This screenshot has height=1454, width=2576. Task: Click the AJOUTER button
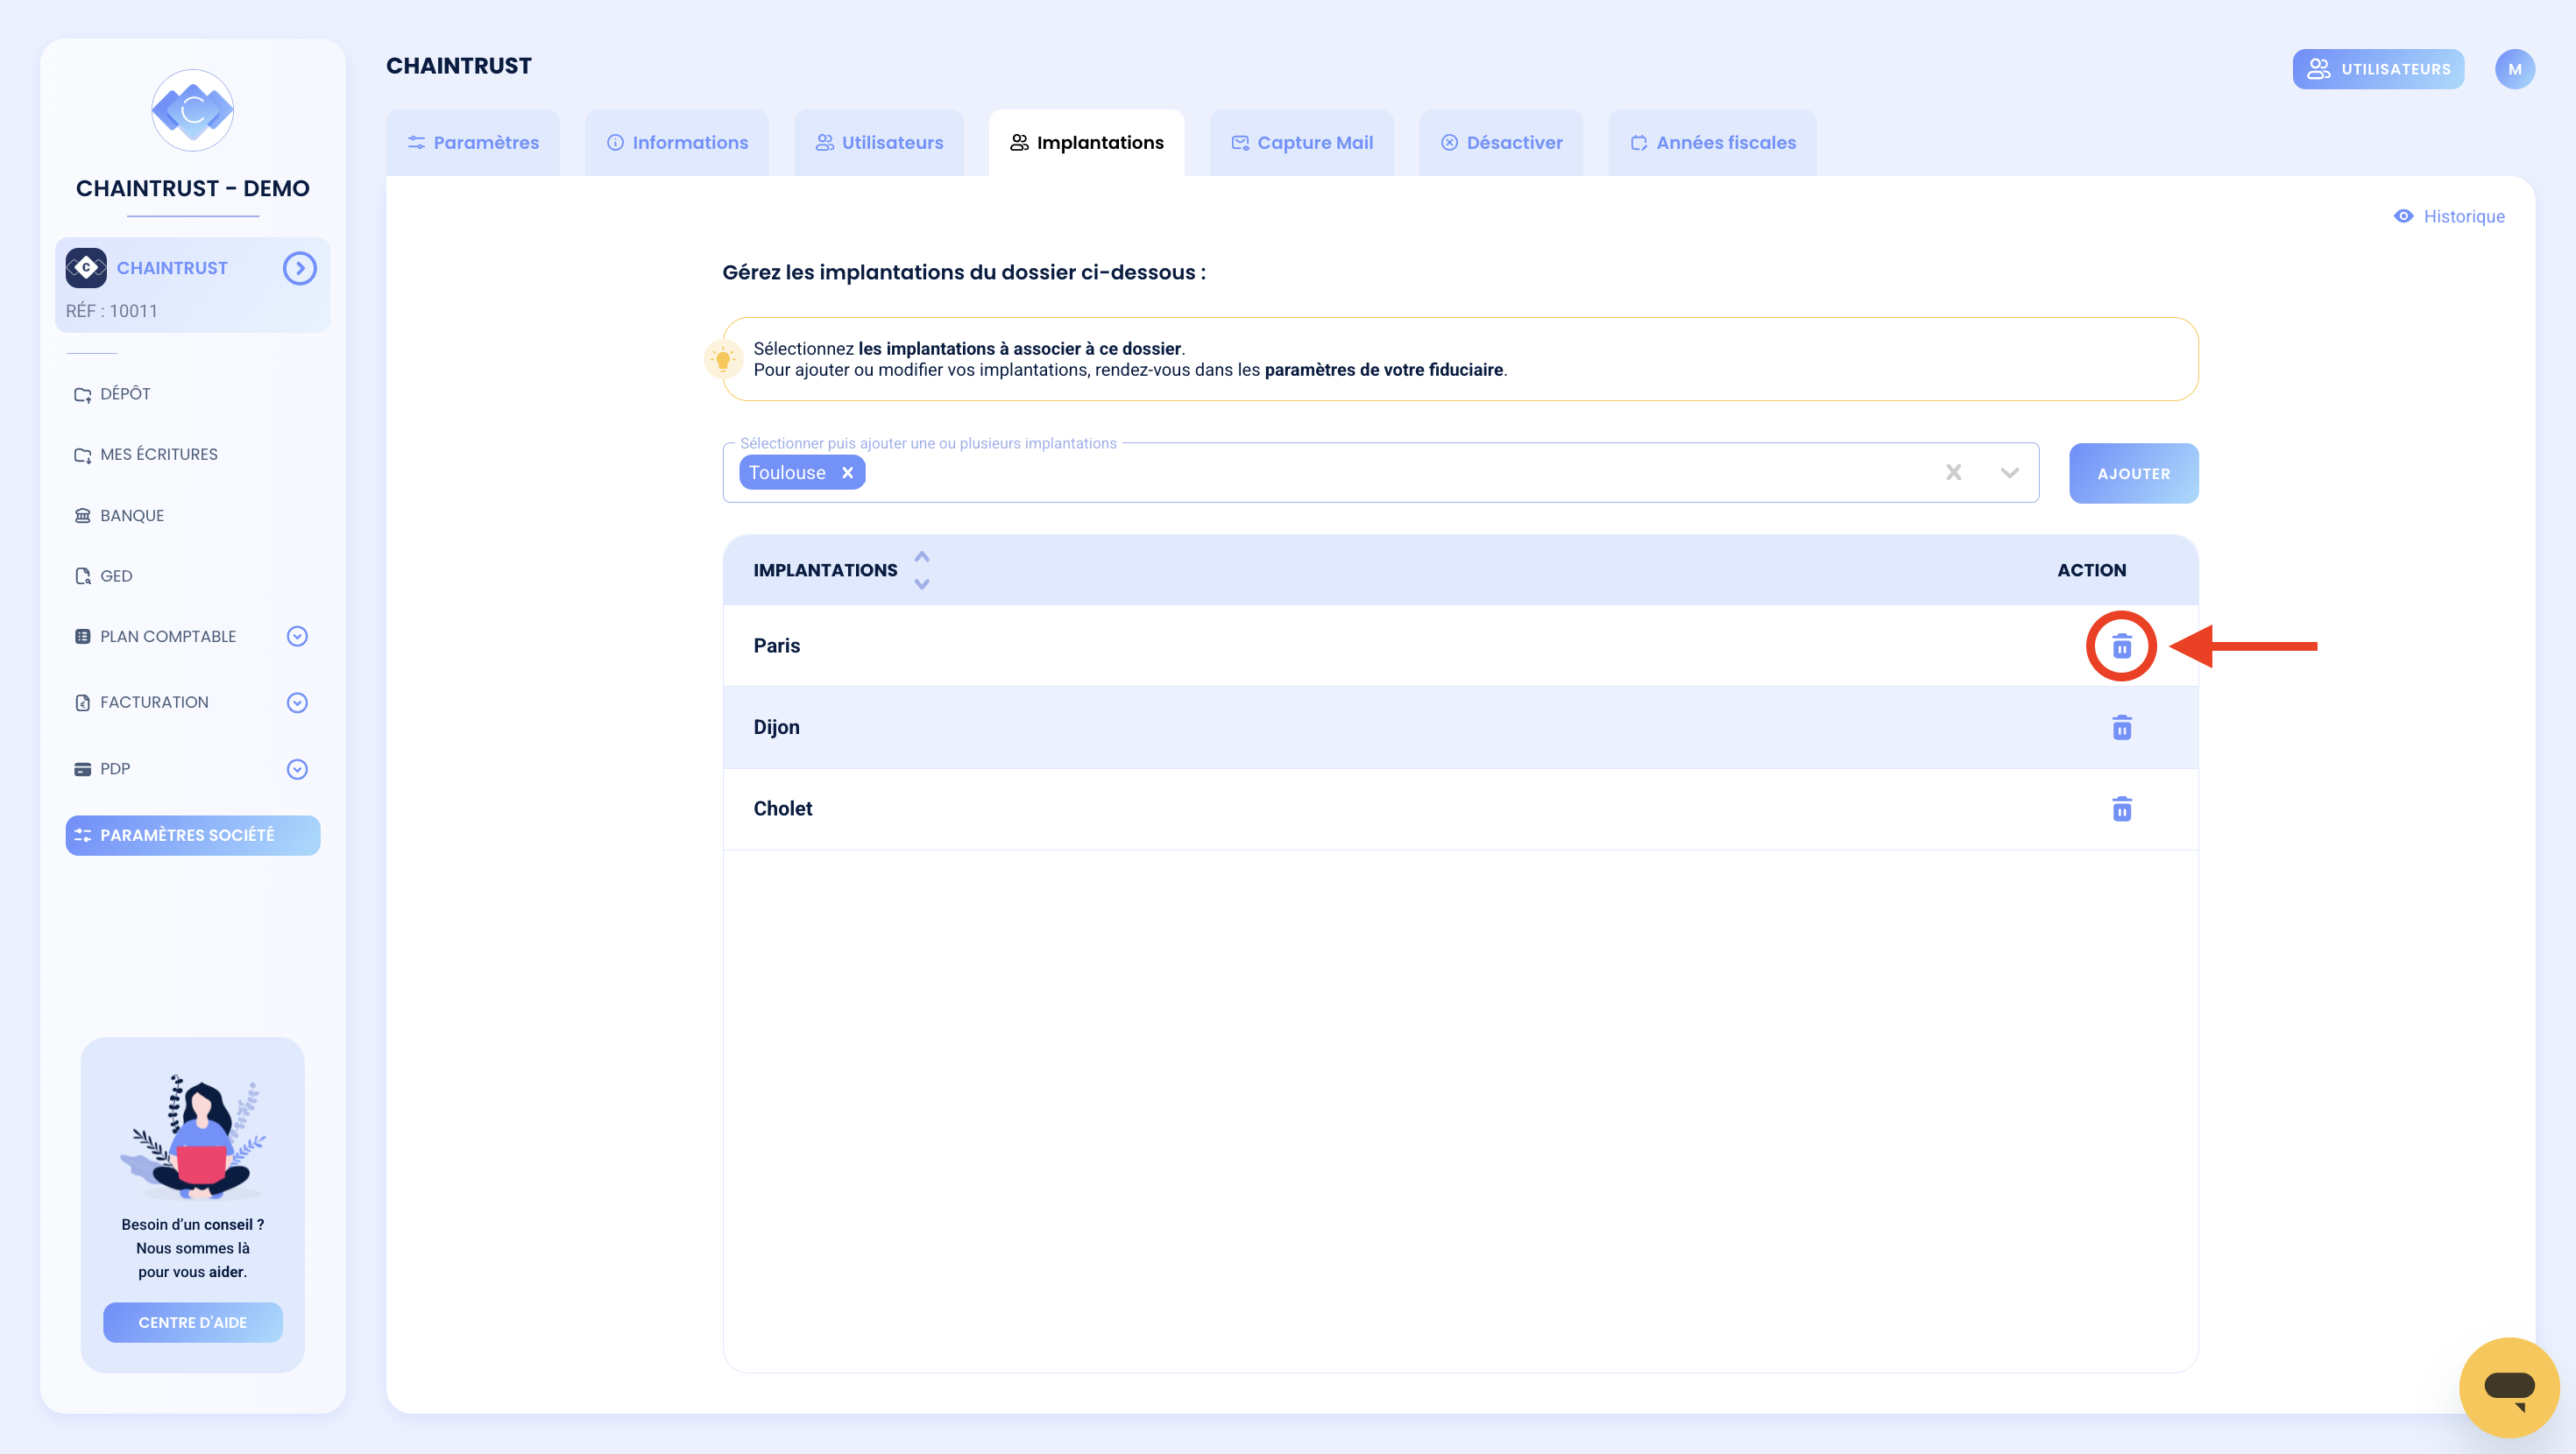tap(2133, 473)
